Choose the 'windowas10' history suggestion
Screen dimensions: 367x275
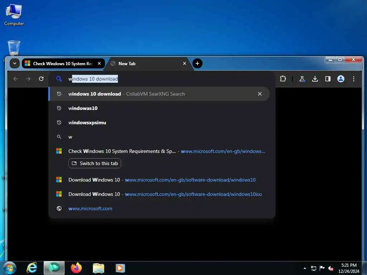(159, 108)
